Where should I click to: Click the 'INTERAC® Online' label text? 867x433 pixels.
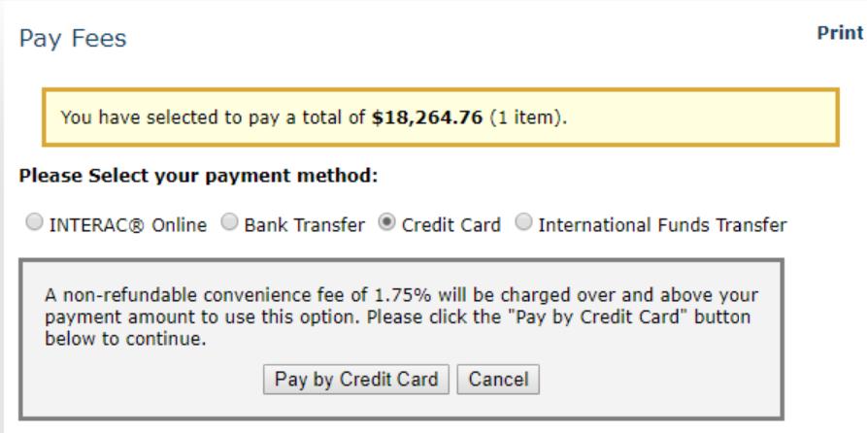(121, 226)
